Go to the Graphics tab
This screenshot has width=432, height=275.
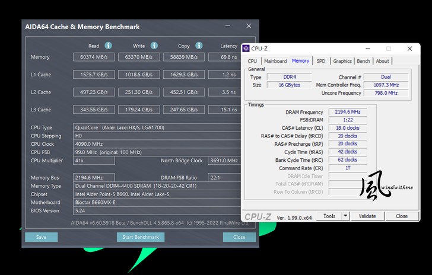[342, 61]
